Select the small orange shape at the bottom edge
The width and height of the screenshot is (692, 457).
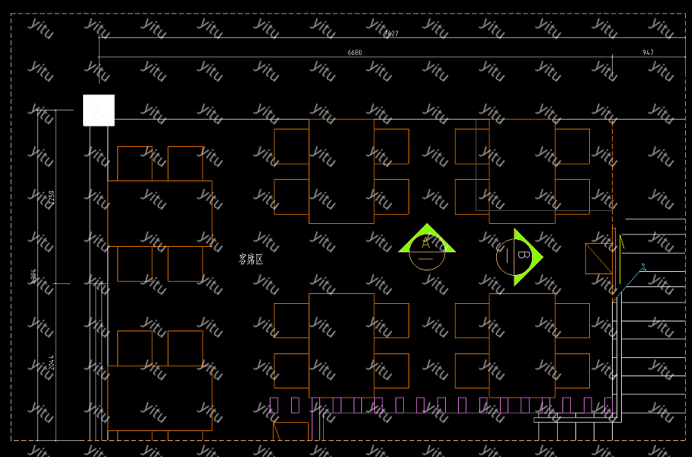point(290,431)
